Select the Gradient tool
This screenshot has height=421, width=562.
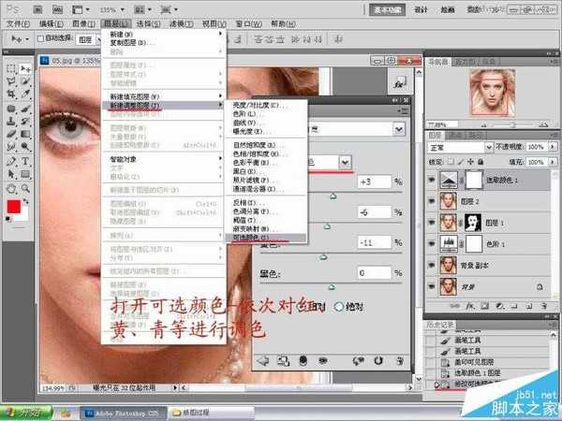25,134
